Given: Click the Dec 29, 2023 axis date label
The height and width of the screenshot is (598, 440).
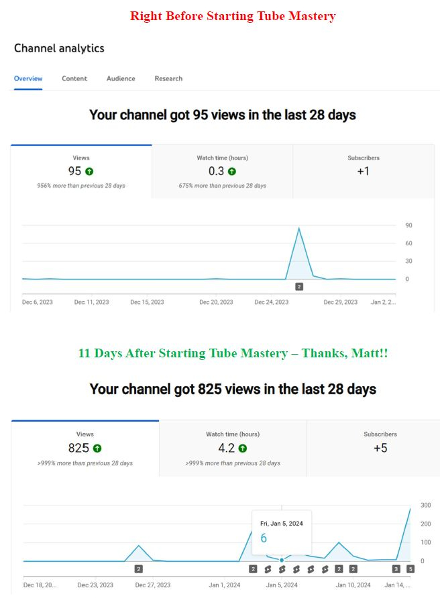Looking at the screenshot, I should tap(341, 302).
